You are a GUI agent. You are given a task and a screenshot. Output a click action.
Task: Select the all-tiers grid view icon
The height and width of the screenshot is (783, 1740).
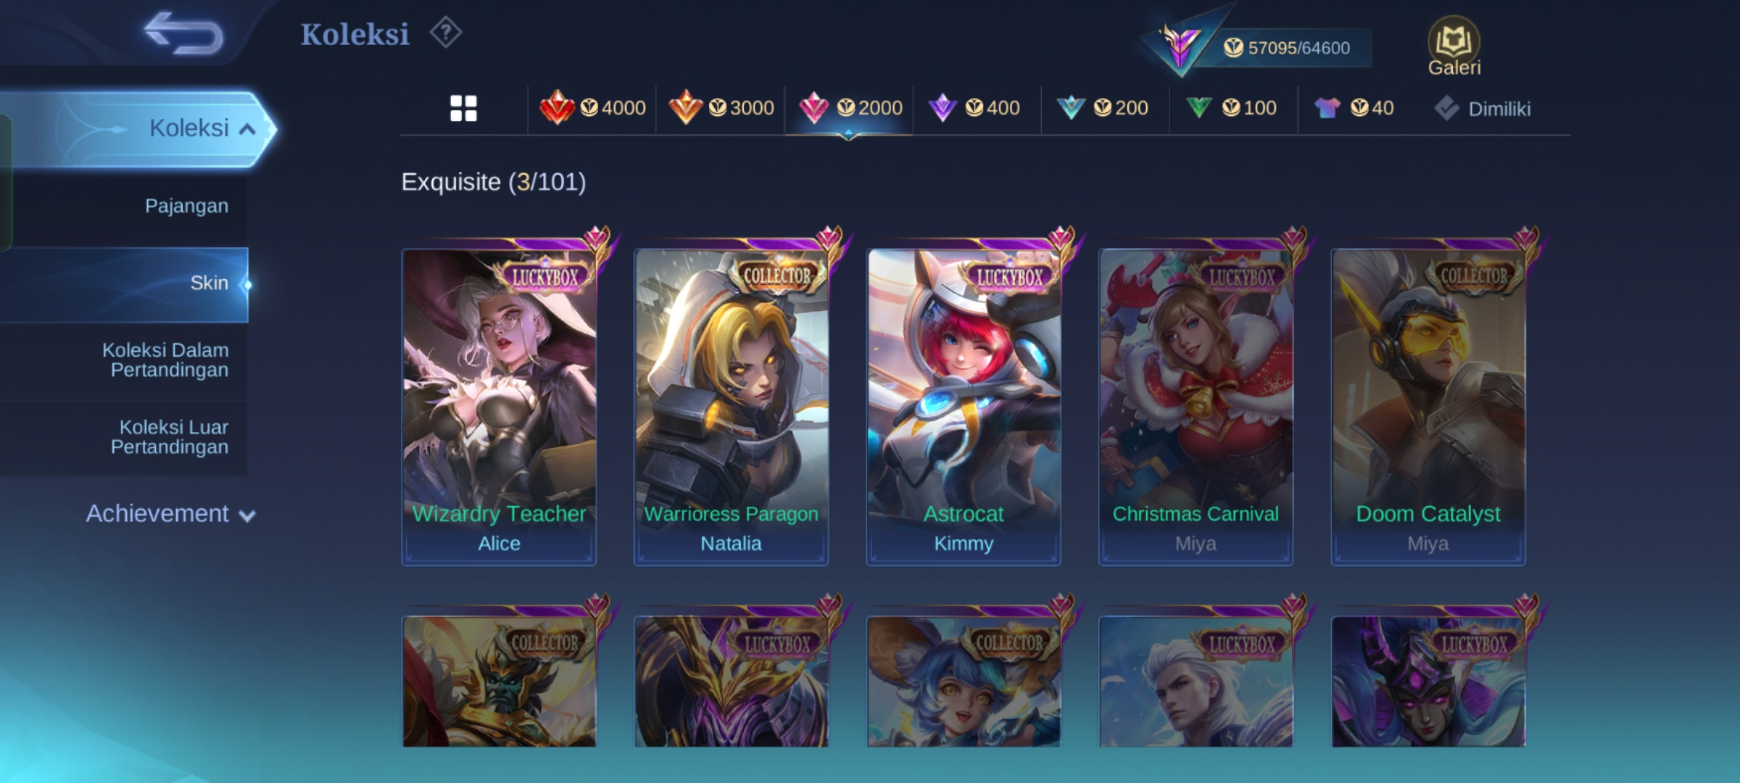(463, 108)
